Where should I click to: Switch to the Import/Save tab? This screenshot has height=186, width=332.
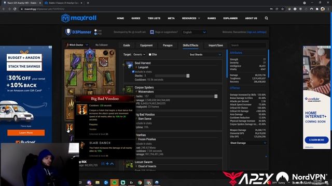[x=216, y=45]
